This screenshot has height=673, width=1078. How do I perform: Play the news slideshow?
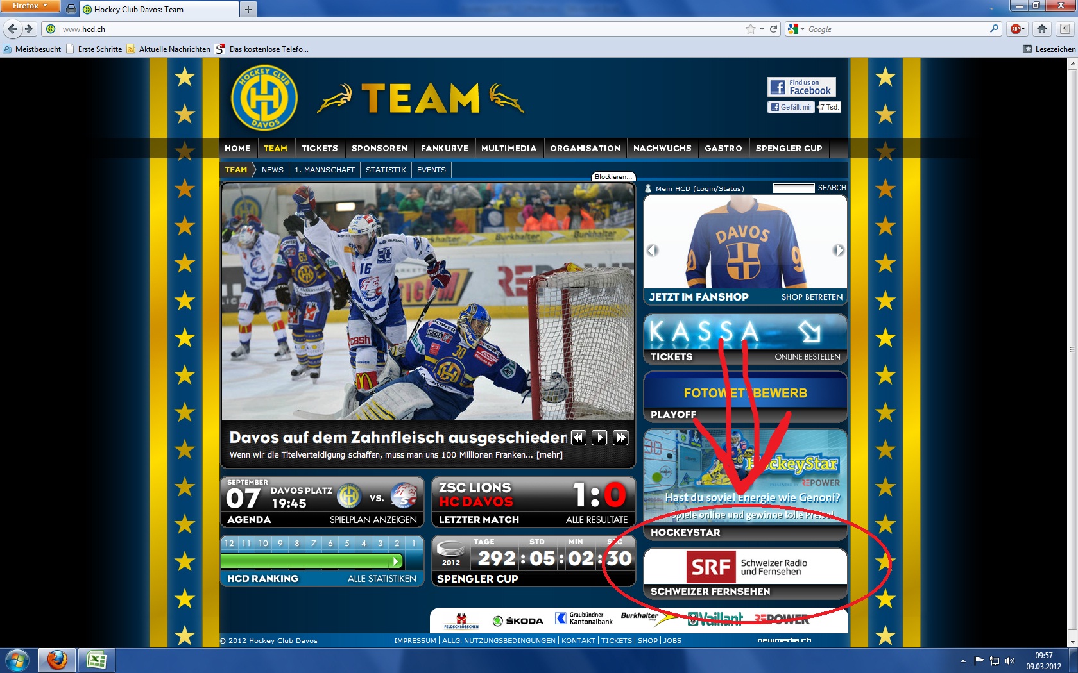tap(599, 438)
